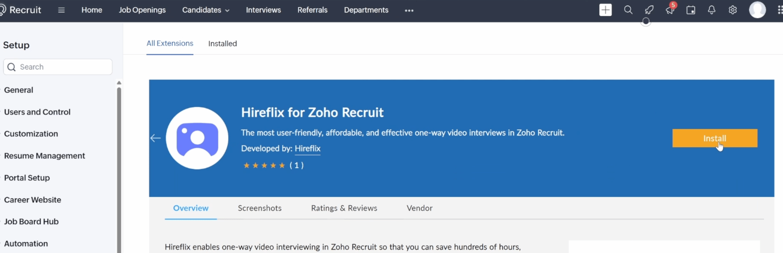Click the Setup search field
The image size is (783, 253).
58,67
